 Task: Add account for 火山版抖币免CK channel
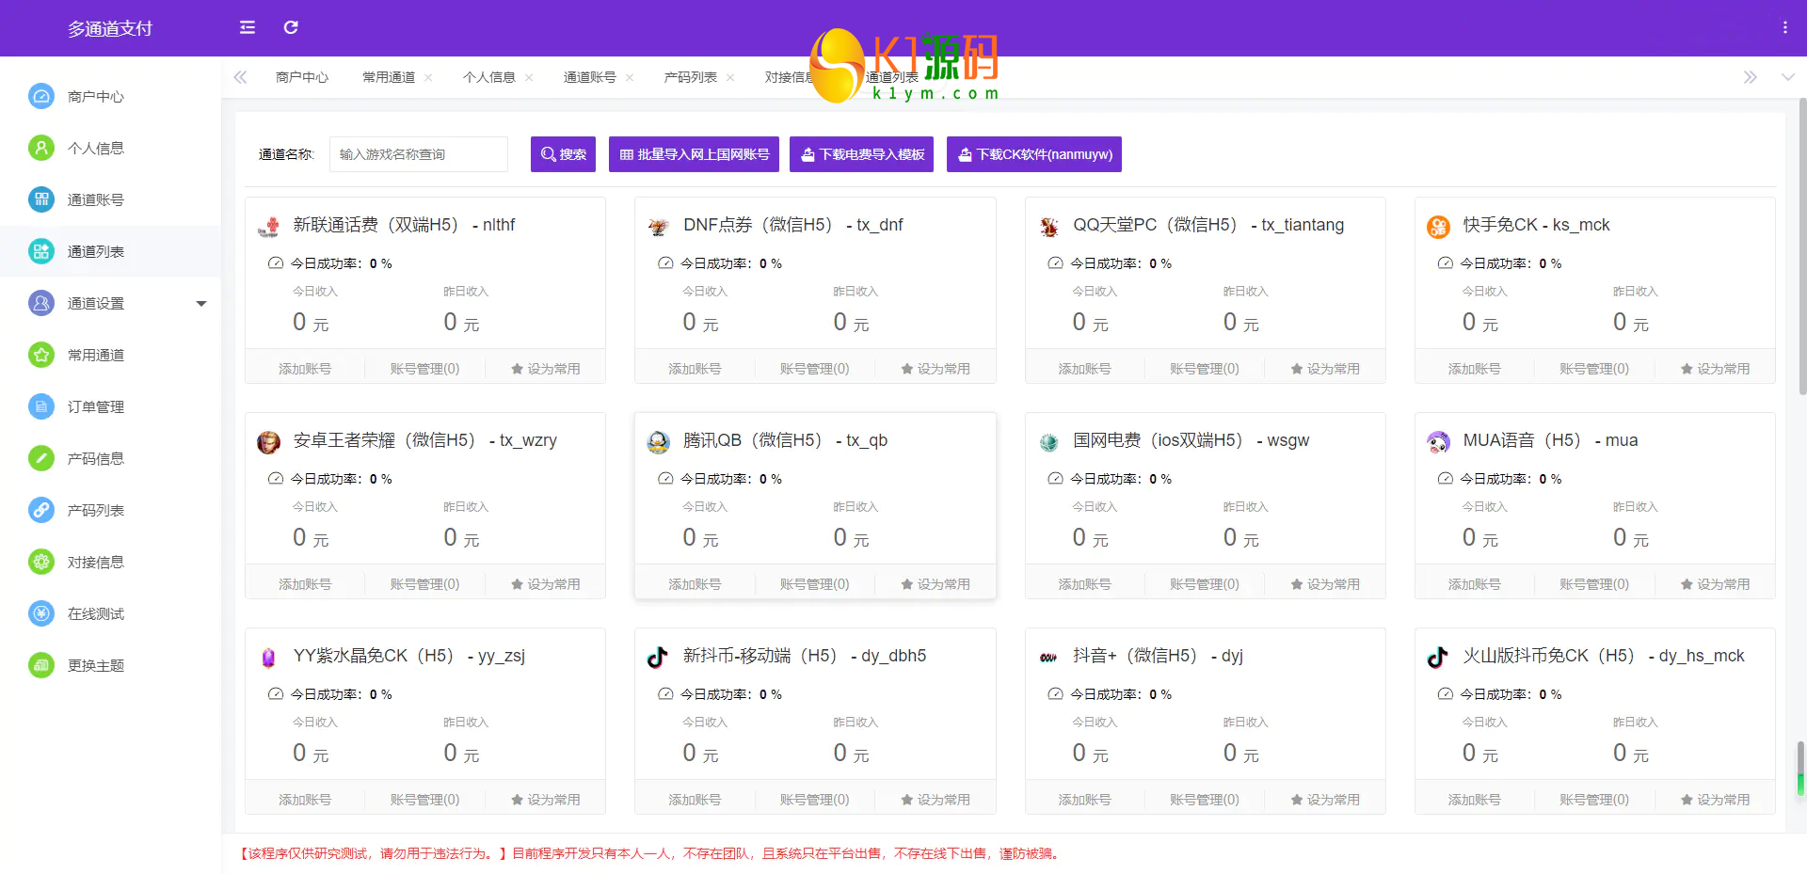(x=1474, y=800)
